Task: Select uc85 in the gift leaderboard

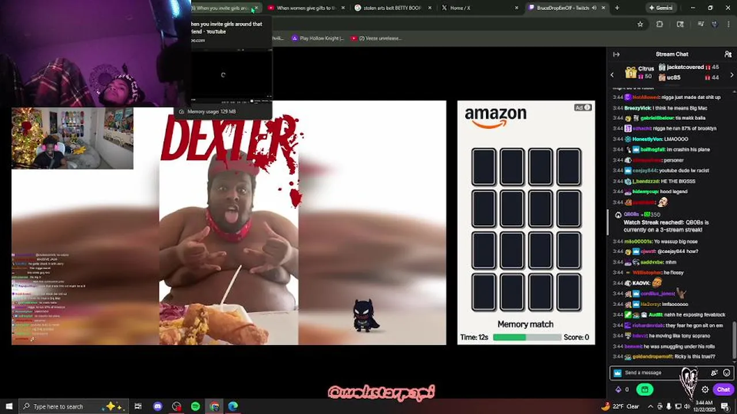Action: (689, 77)
